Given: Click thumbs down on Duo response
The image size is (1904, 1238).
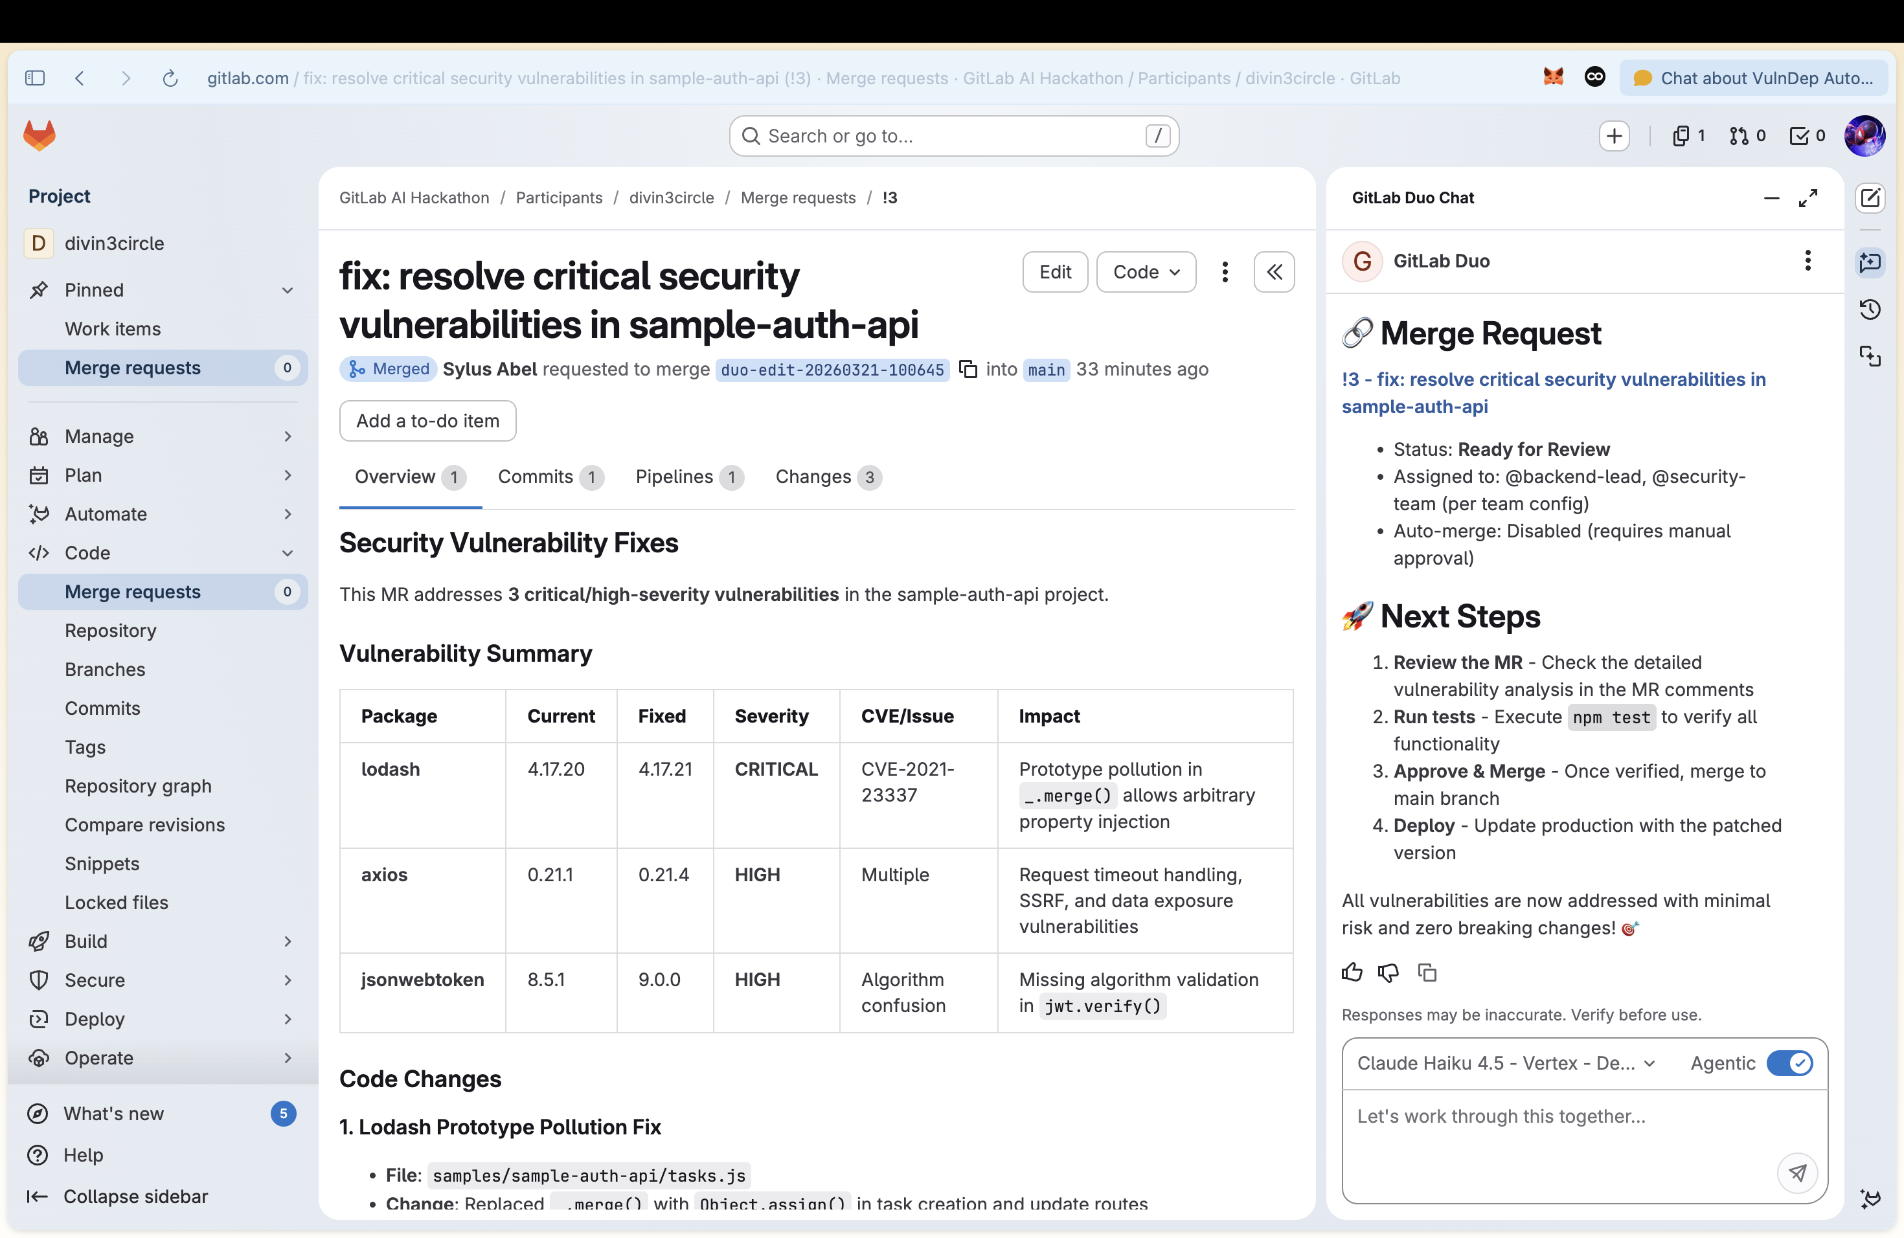Looking at the screenshot, I should pos(1388,973).
